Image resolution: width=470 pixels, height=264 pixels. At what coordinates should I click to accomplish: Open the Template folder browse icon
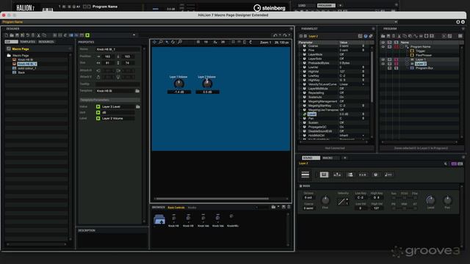click(x=137, y=91)
